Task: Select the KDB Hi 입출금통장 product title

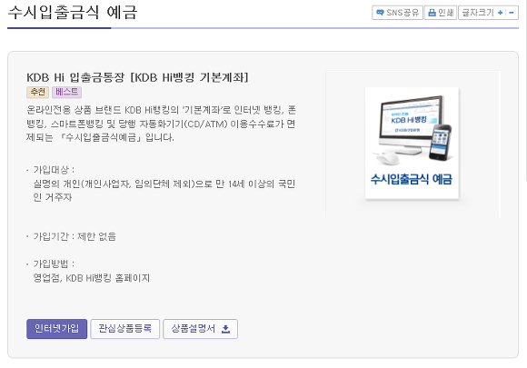Action: [x=137, y=77]
